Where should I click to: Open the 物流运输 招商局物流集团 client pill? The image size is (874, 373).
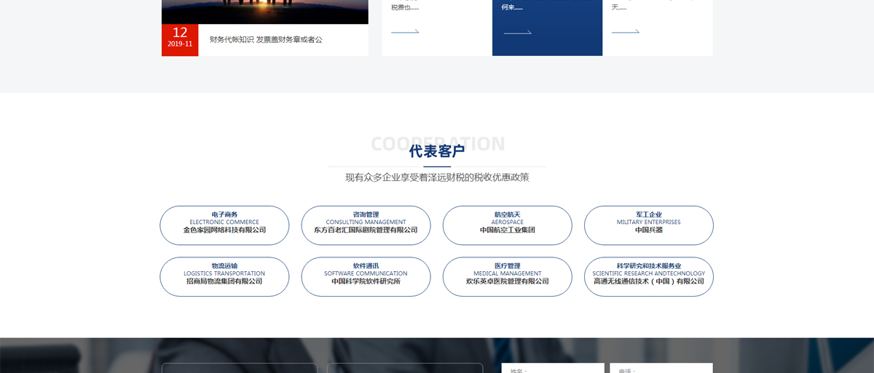224,277
